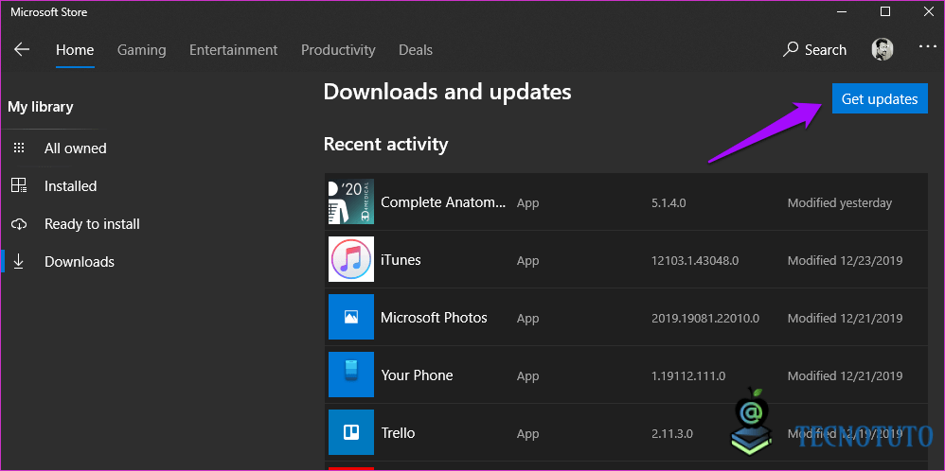Open the iTunes app entry

coord(626,259)
